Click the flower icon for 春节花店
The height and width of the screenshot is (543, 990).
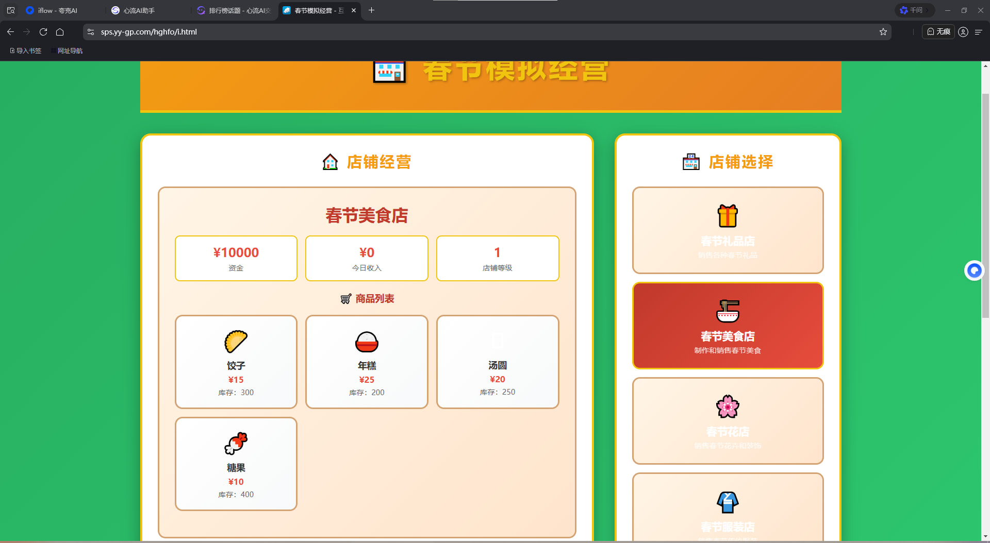pos(728,406)
